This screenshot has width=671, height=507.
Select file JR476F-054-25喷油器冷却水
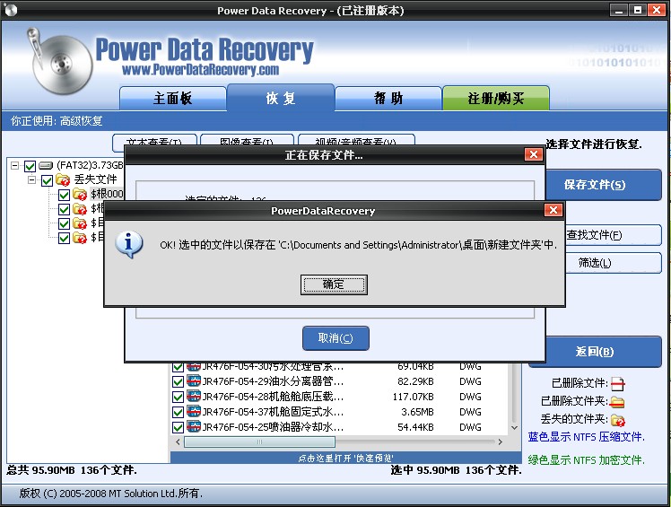[x=273, y=427]
